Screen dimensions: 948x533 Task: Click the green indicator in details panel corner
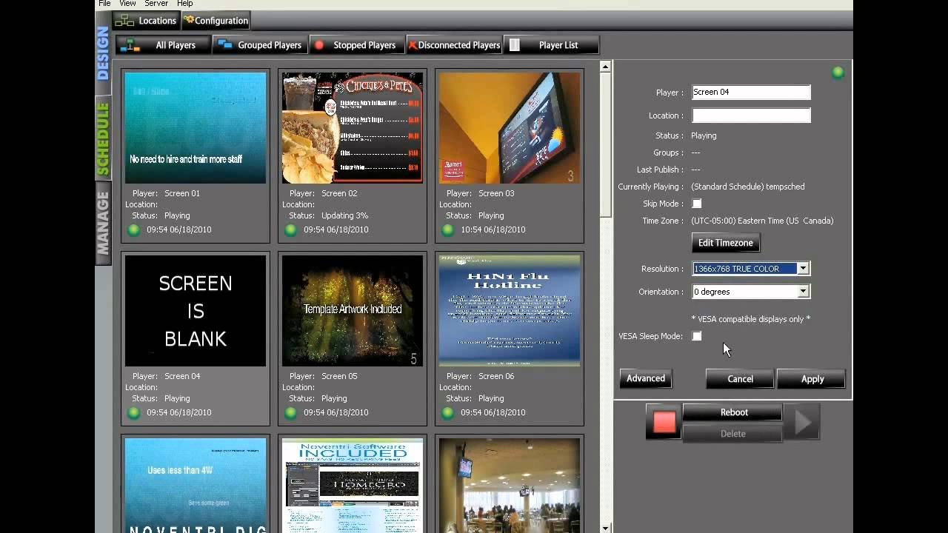click(838, 73)
